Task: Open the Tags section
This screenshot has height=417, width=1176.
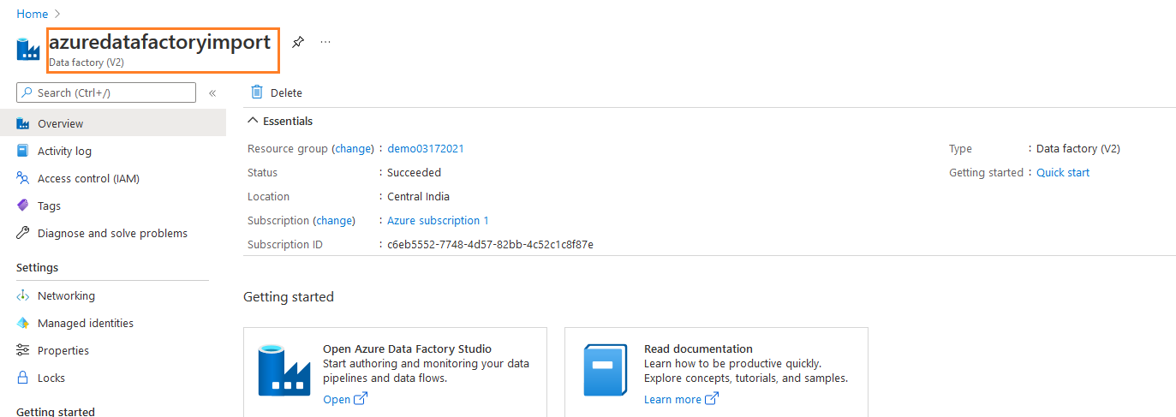Action: pyautogui.click(x=49, y=206)
